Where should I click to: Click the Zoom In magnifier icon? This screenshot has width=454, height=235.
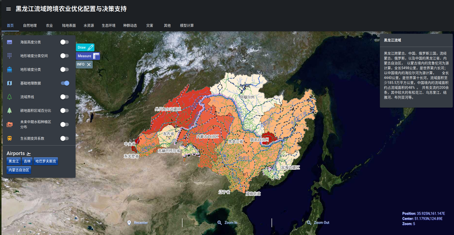point(220,223)
